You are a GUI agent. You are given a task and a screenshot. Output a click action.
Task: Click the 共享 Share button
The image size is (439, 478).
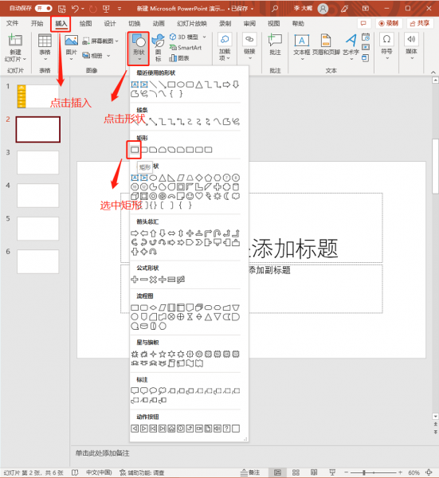420,23
